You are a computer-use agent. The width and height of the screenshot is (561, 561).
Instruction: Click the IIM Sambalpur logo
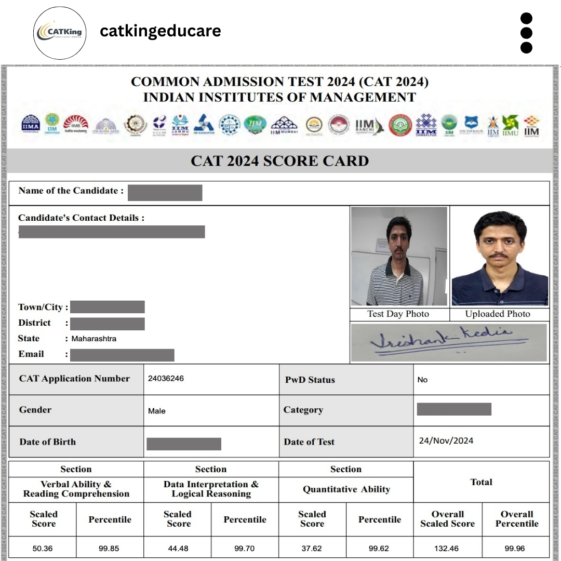[x=426, y=125]
